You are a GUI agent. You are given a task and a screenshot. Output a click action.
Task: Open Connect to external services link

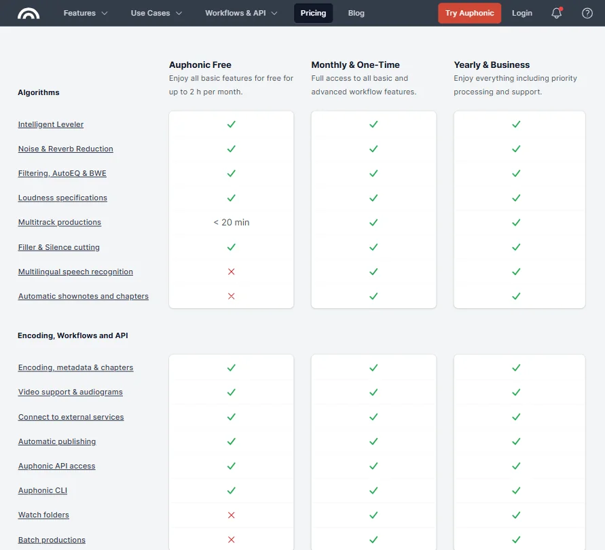point(71,417)
